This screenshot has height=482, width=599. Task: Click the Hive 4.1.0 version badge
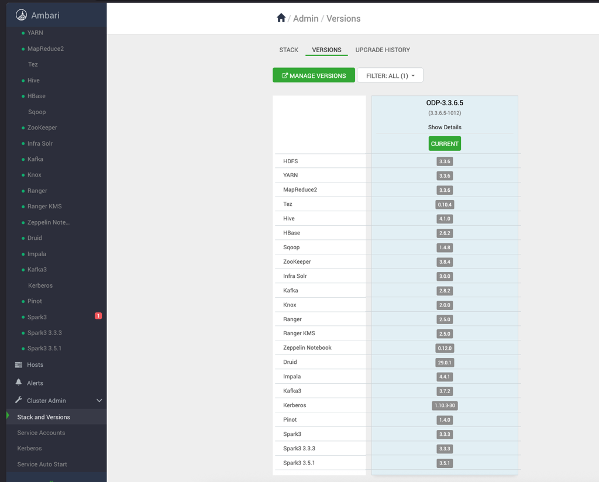click(x=445, y=219)
